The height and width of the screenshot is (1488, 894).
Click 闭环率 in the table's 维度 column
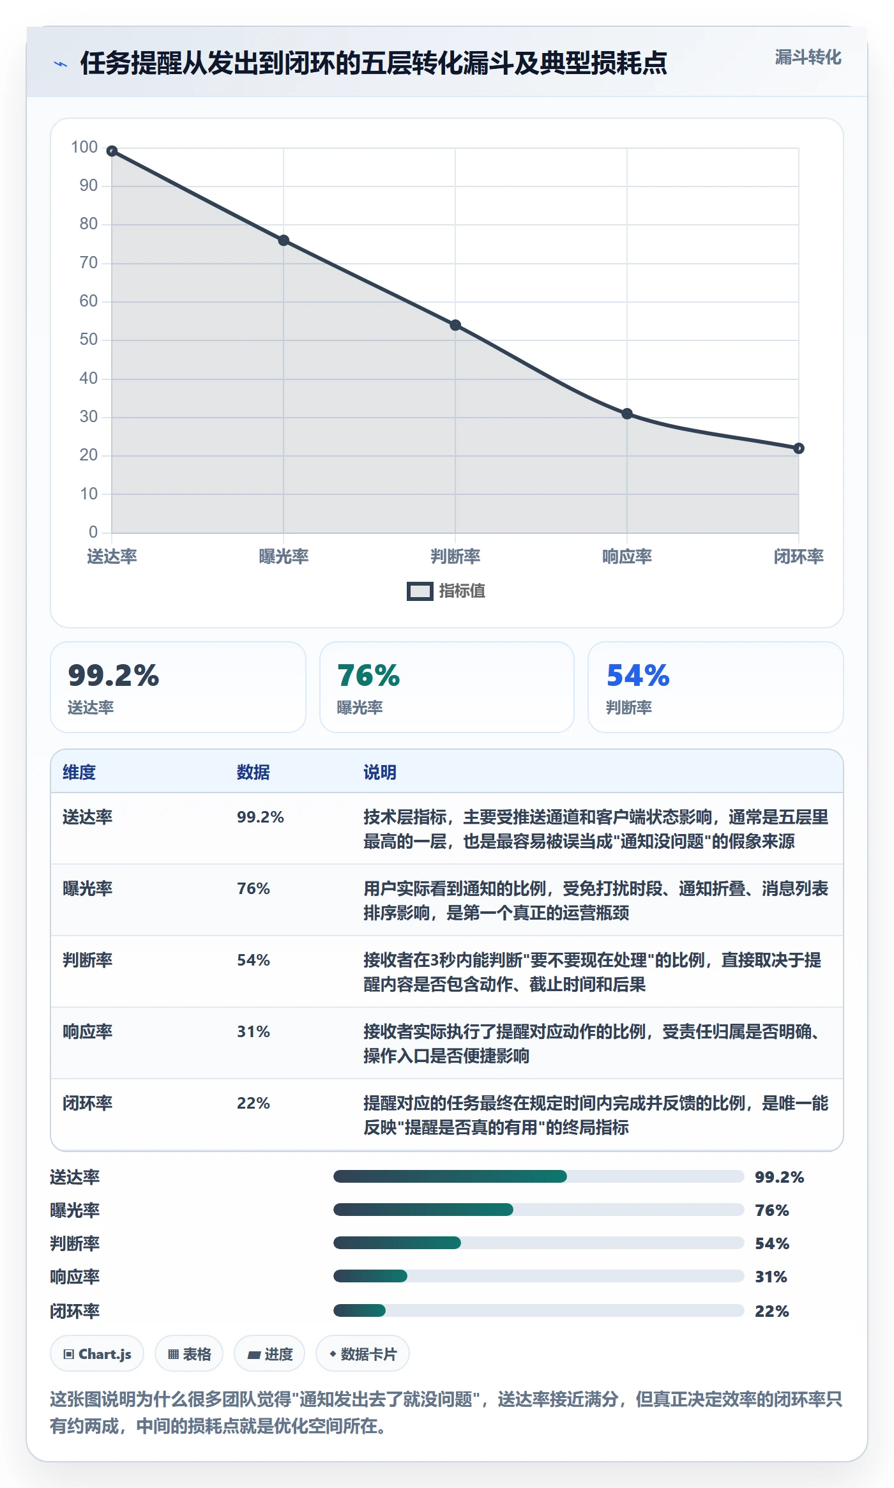click(87, 1103)
